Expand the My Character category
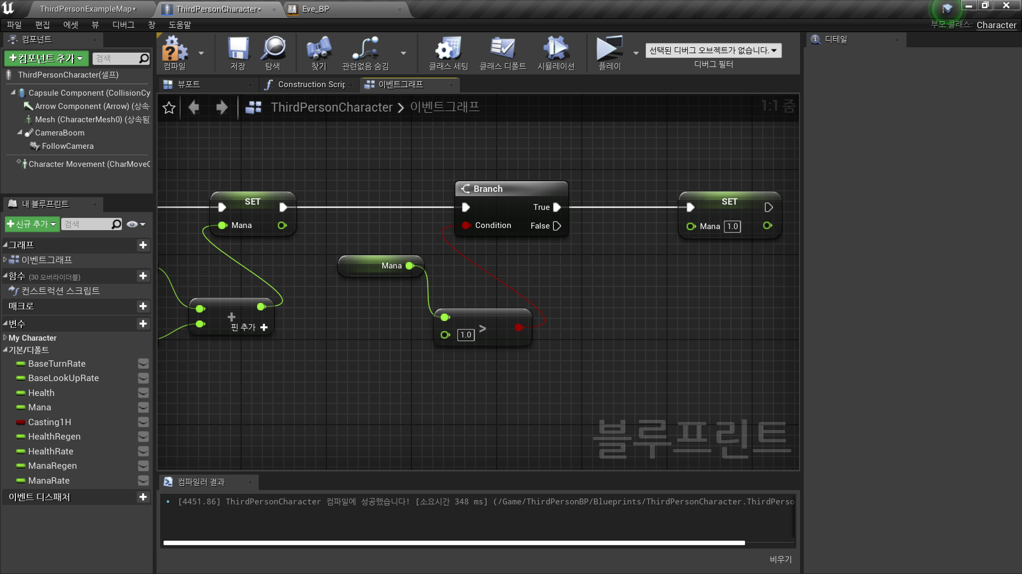The width and height of the screenshot is (1022, 574). 5,338
